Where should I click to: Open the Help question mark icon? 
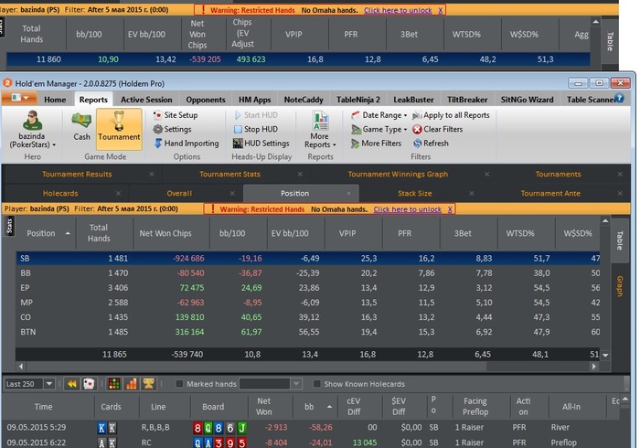pyautogui.click(x=619, y=99)
